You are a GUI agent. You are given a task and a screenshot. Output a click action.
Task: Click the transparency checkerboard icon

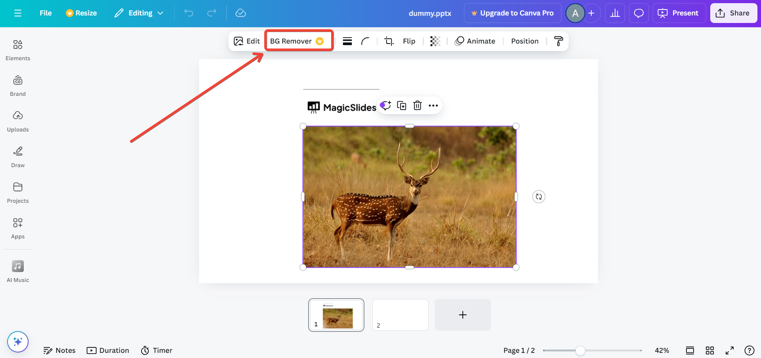pyautogui.click(x=435, y=41)
